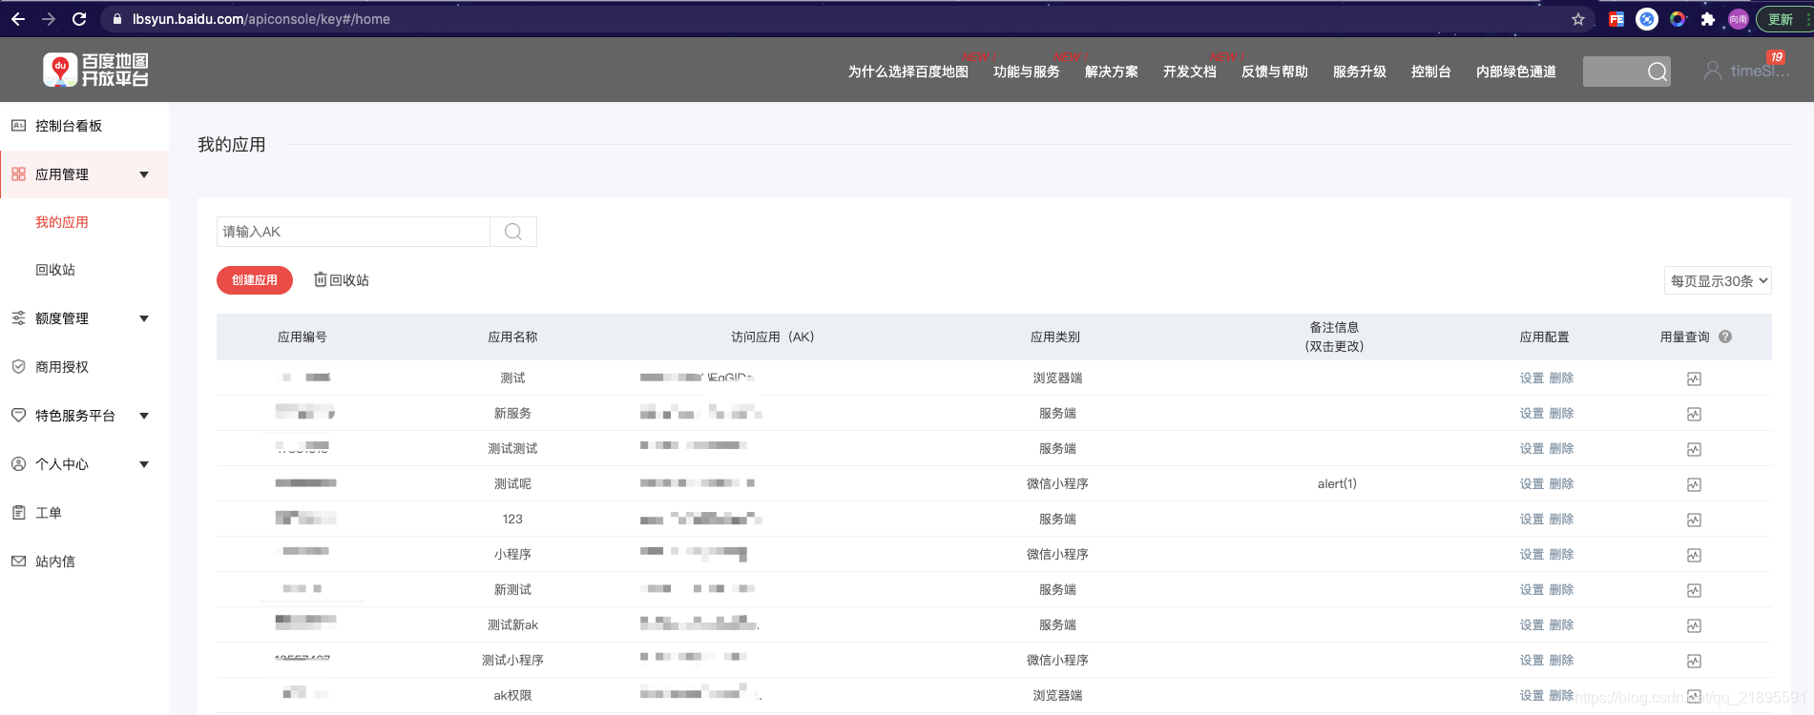
Task: Open the 每页显示30条 dropdown
Action: tap(1718, 280)
